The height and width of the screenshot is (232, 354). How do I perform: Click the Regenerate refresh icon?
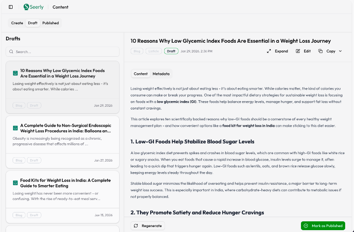point(136,226)
